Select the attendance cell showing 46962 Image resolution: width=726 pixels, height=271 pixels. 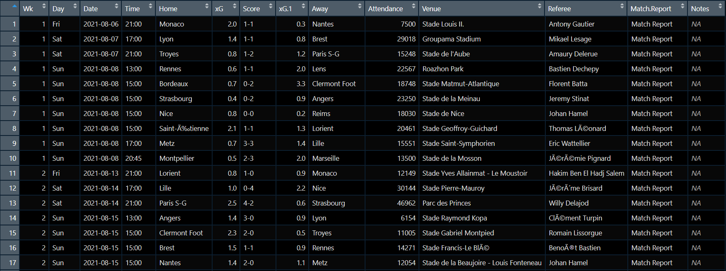[406, 203]
